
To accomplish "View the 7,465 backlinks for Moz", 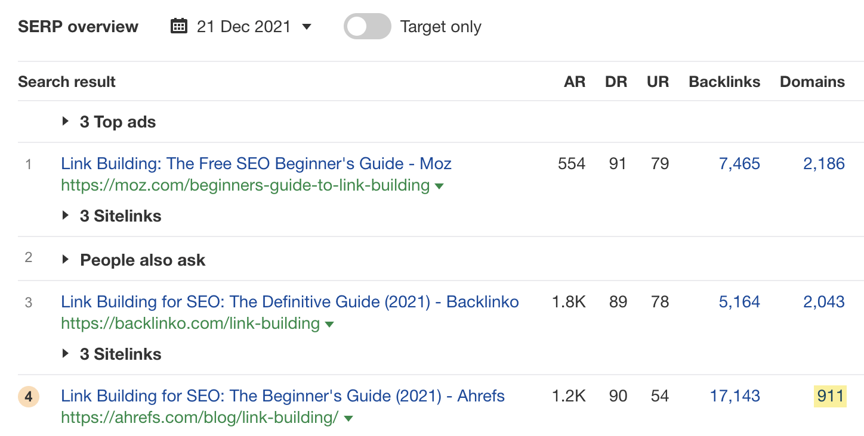I will tap(739, 164).
